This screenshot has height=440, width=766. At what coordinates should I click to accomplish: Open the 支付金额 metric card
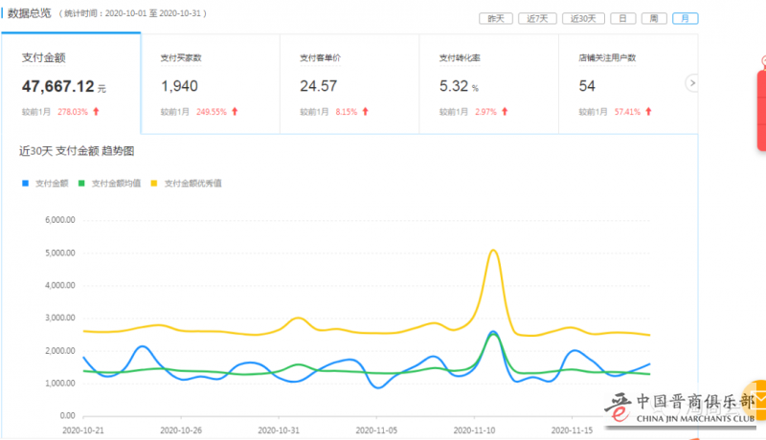(x=71, y=84)
